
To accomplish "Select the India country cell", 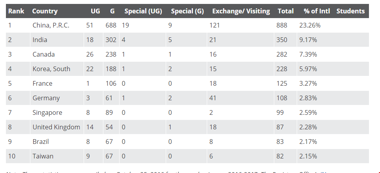I will [40, 40].
